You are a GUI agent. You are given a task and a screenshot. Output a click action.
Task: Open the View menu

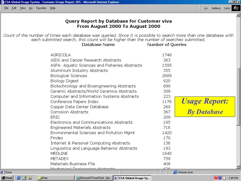(23, 8)
